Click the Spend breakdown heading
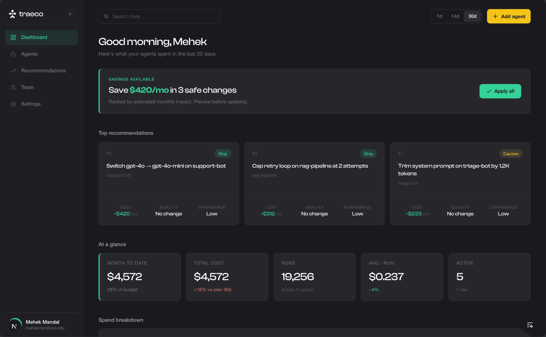Viewport: 546px width, 337px height. click(x=121, y=320)
